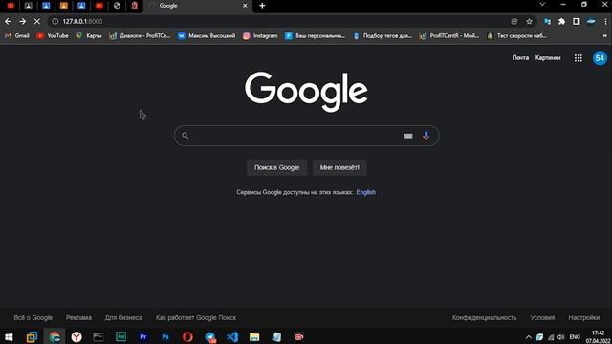
Task: Share this page using the address bar icon
Action: (514, 21)
